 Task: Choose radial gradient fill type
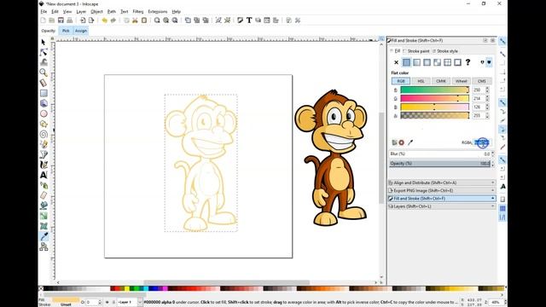click(x=427, y=62)
